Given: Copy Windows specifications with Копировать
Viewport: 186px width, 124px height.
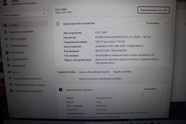Looking at the screenshot, I should click(x=150, y=89).
